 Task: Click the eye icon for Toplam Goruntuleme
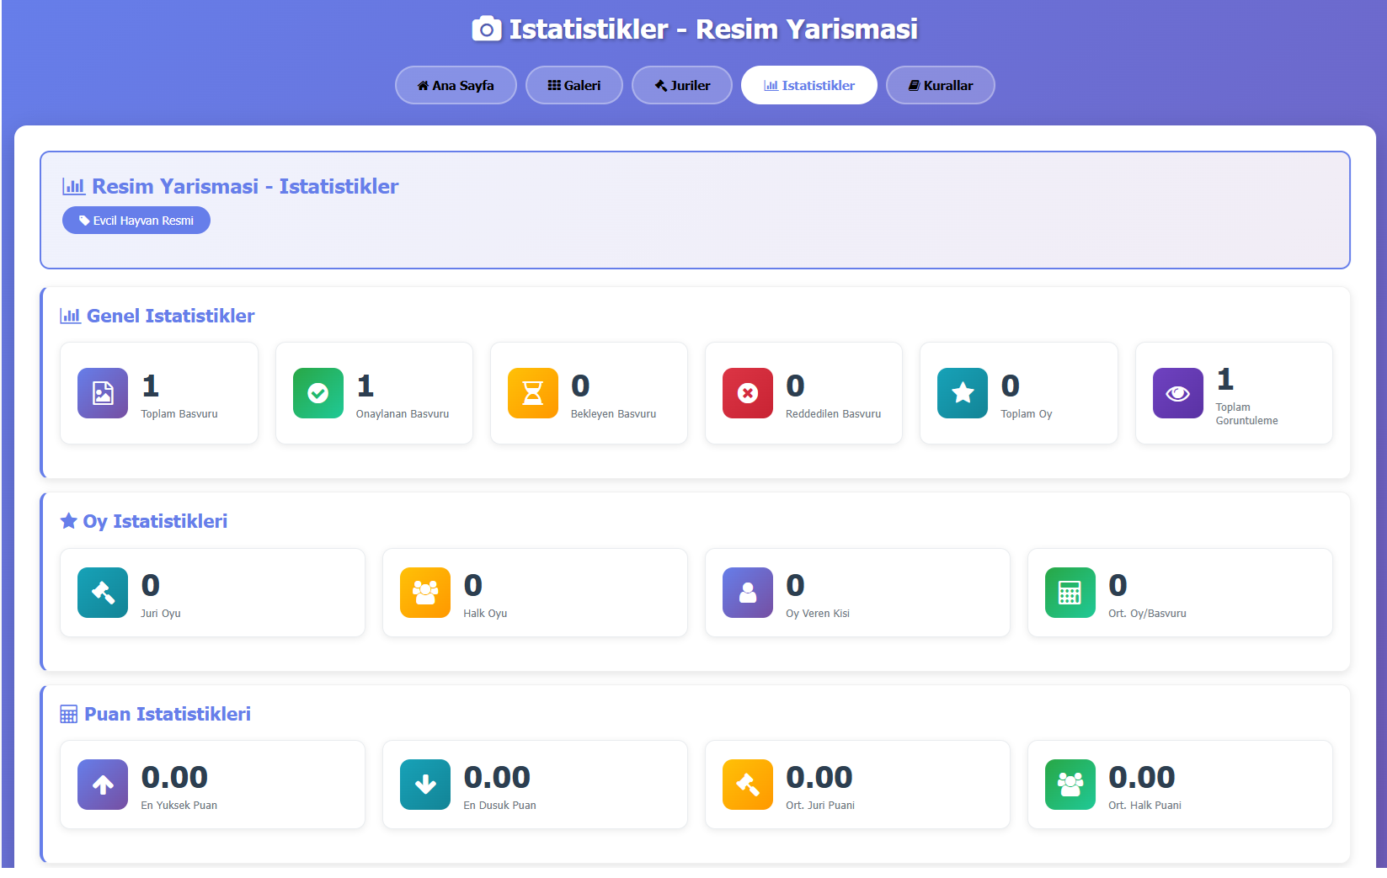[1177, 393]
